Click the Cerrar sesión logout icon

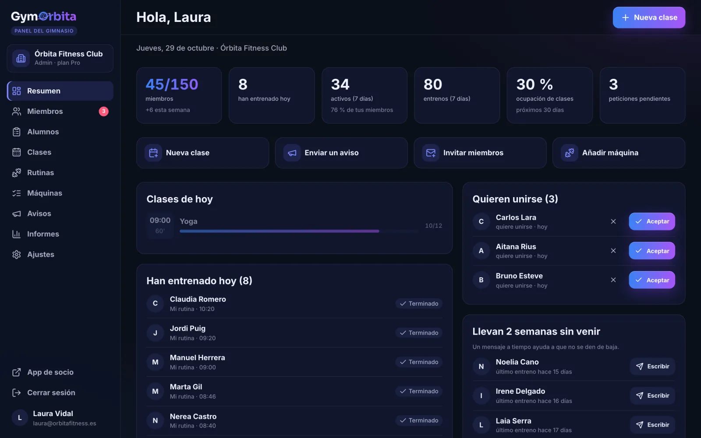[x=17, y=393]
